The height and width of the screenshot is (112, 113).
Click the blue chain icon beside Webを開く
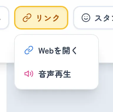[x=29, y=50]
